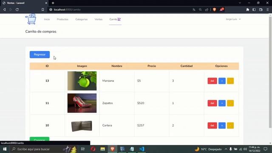Go back with browser back arrow
The height and width of the screenshot is (153, 272).
[5, 10]
